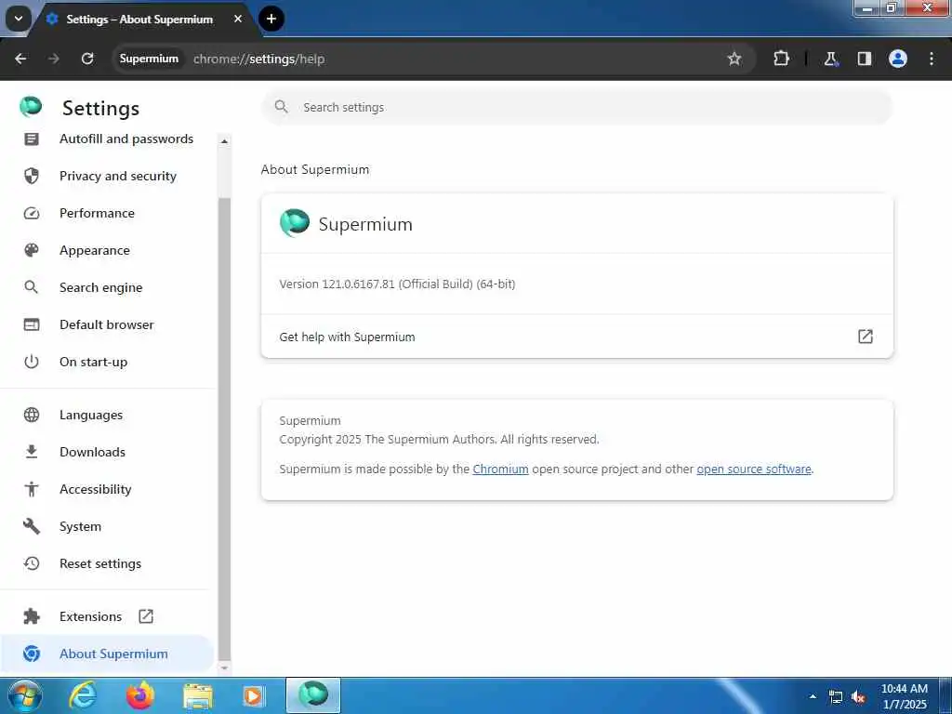Open the profile avatar menu
This screenshot has width=952, height=714.
click(x=898, y=59)
